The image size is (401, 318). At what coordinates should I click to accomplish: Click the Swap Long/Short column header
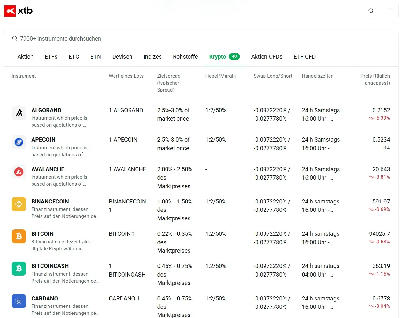click(273, 76)
